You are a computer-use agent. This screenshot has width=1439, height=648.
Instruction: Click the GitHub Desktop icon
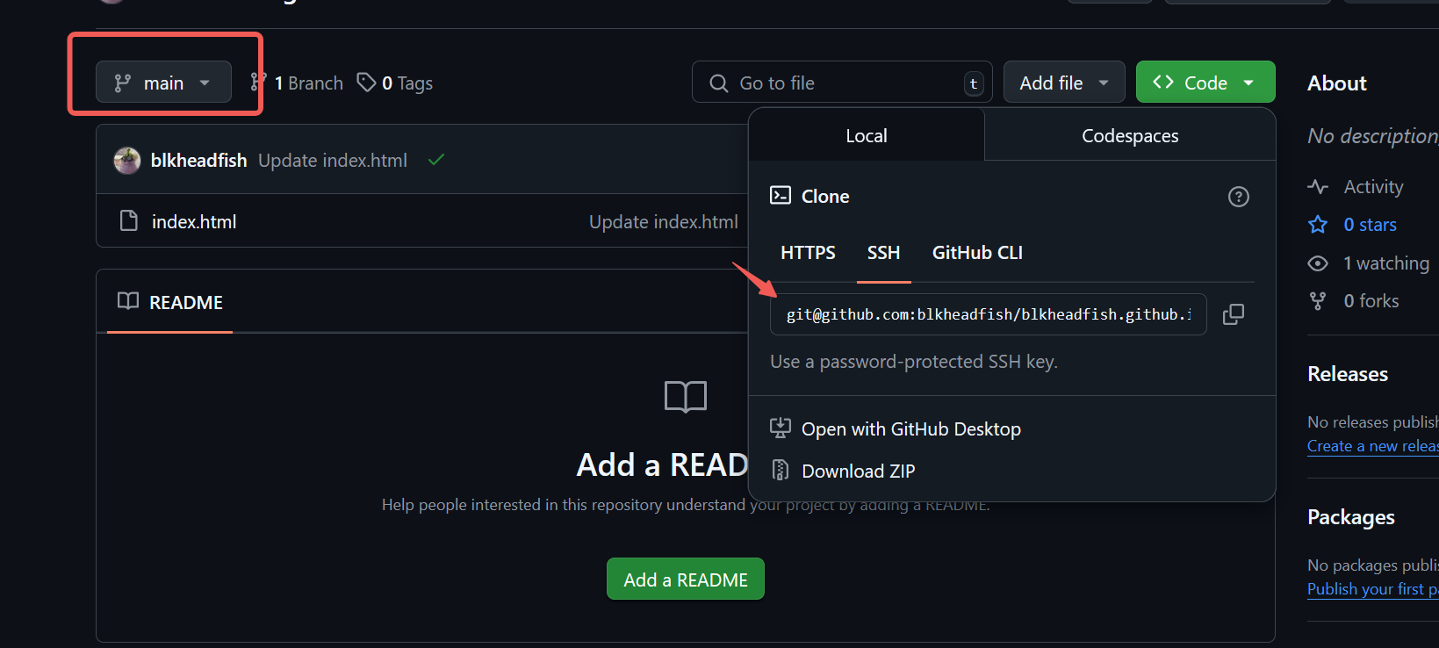[781, 428]
